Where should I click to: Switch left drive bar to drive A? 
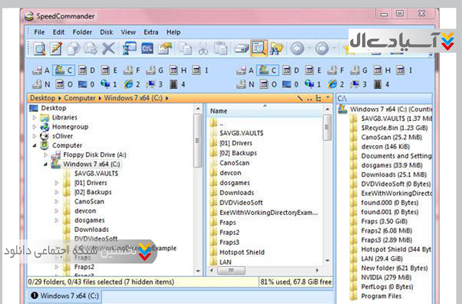(x=42, y=70)
